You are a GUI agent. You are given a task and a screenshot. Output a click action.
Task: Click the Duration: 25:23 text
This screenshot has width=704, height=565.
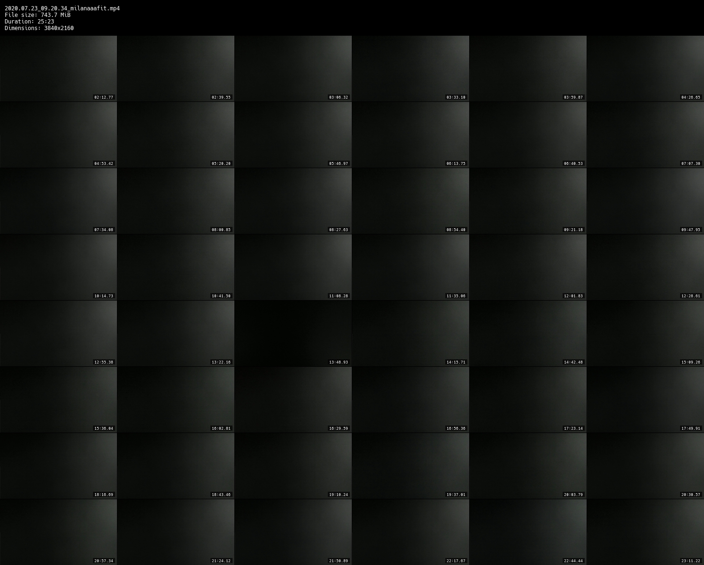[x=29, y=22]
